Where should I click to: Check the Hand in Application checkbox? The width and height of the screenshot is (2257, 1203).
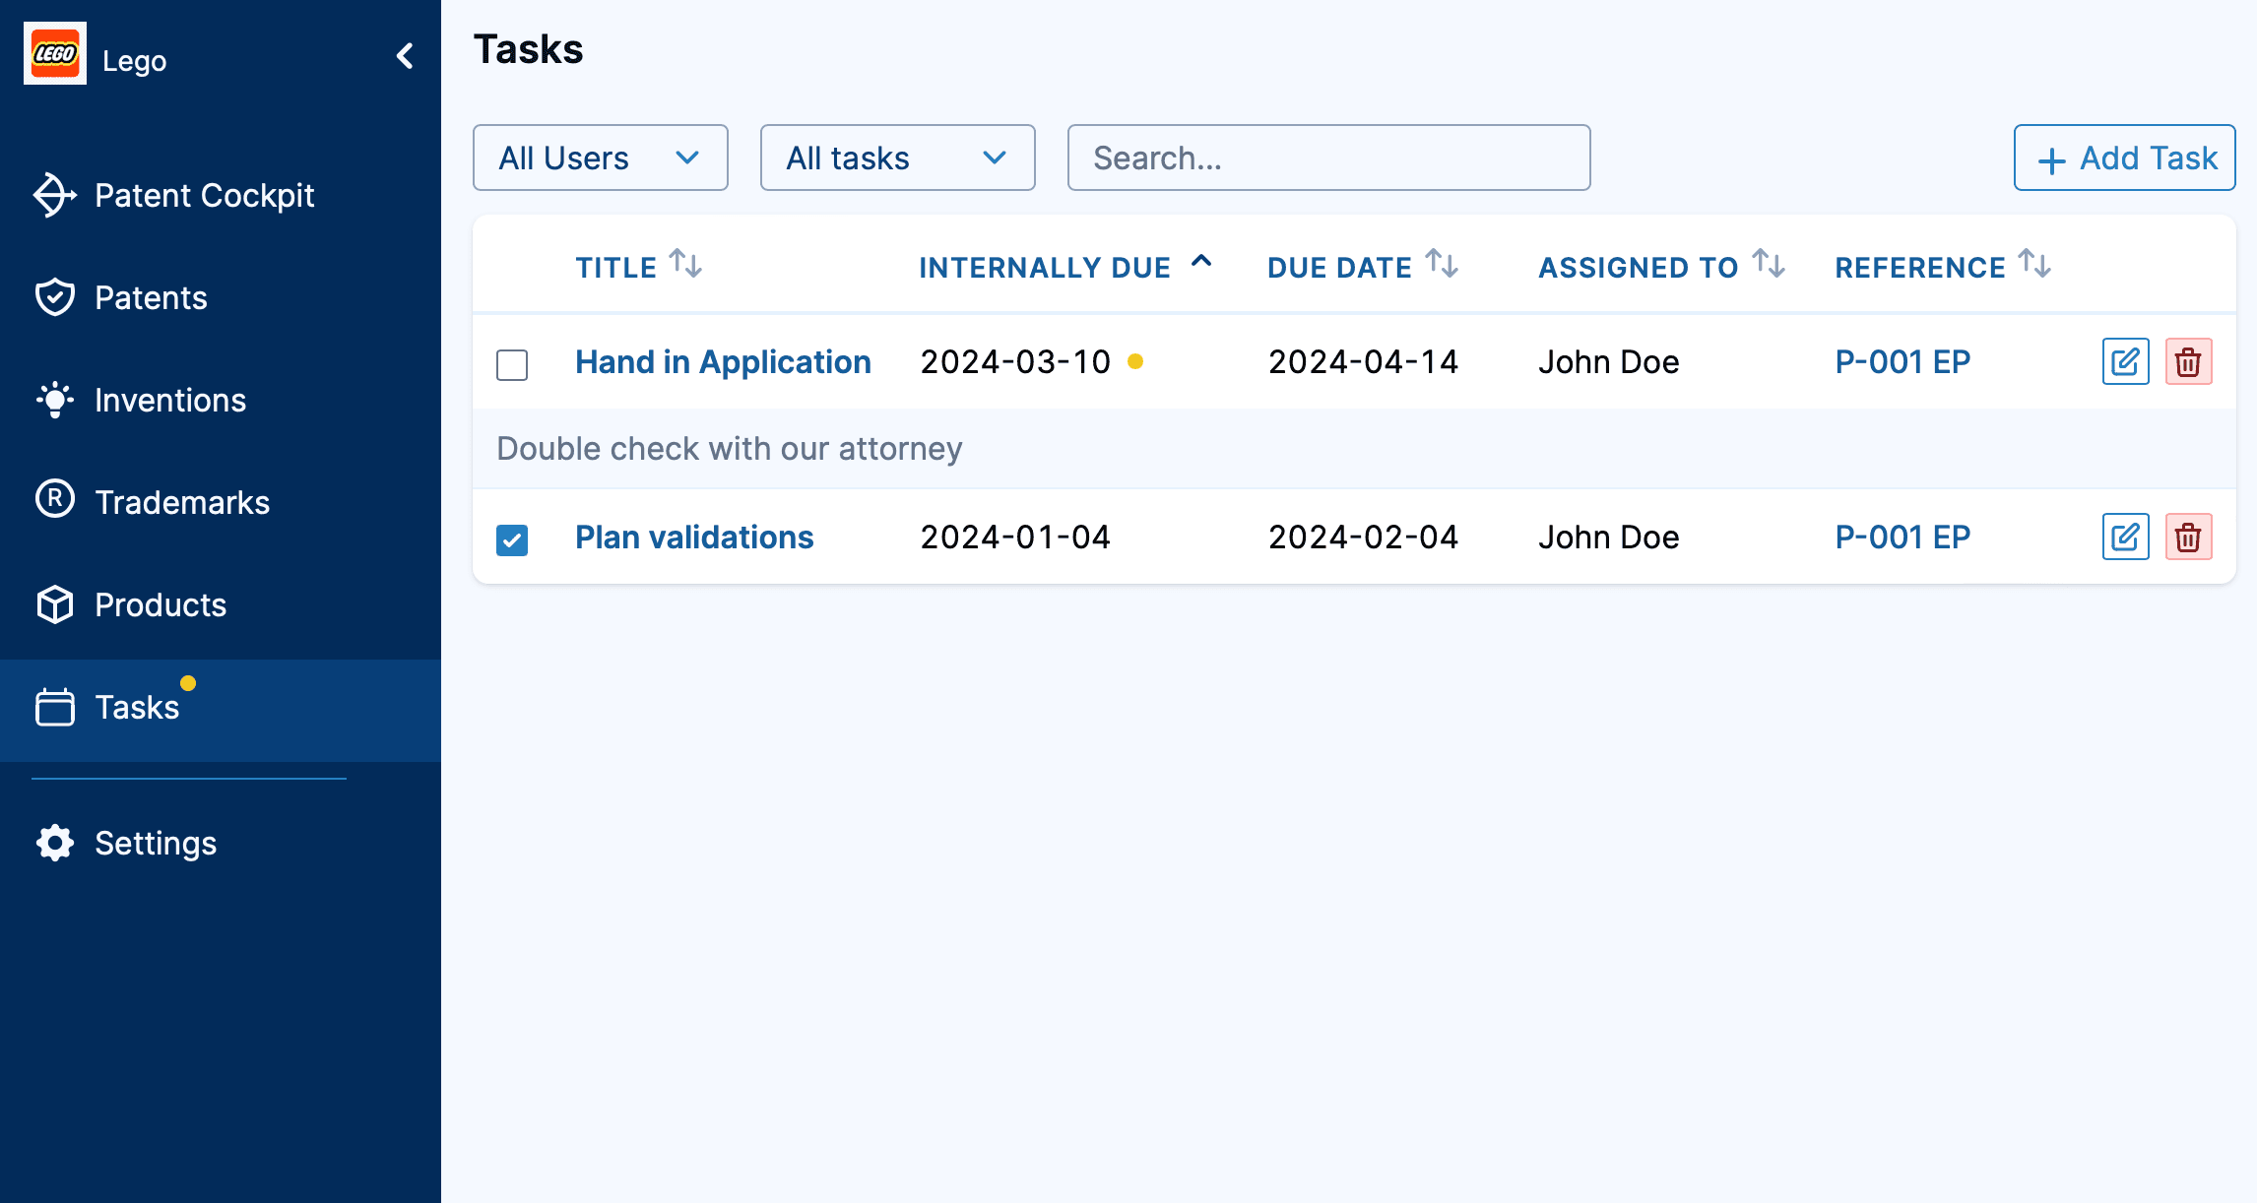(x=511, y=364)
